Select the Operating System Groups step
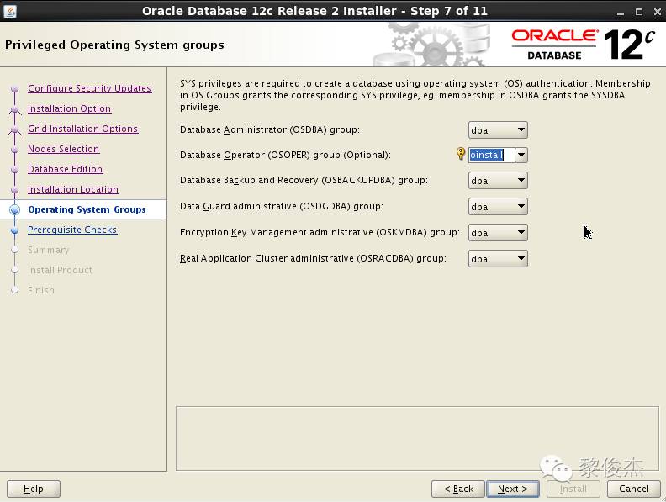666x502 pixels. coord(87,209)
